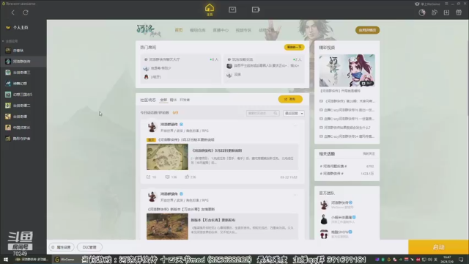Viewport: 469px width, 264px height.
Task: Select the first game icon in sidebar list
Action: tap(8, 51)
